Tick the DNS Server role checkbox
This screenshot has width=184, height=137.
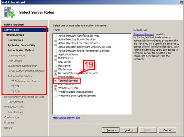pos(55,62)
